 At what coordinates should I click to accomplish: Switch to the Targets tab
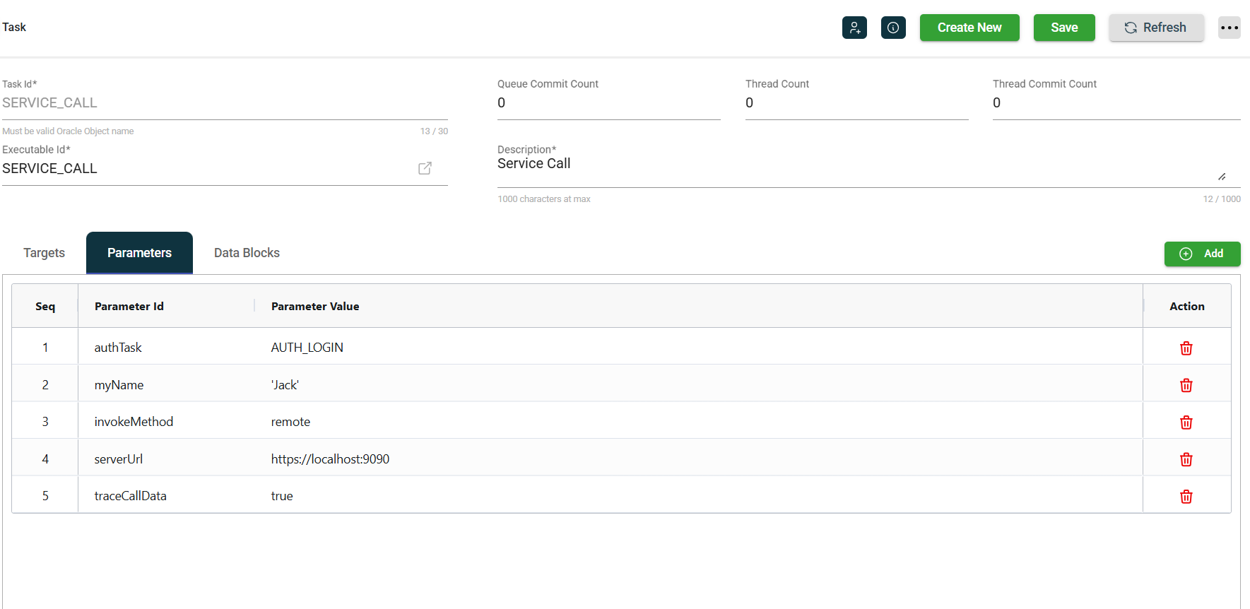pos(44,253)
